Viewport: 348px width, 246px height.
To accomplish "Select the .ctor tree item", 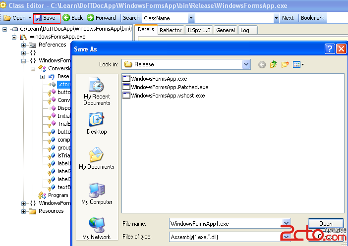I will coord(64,84).
